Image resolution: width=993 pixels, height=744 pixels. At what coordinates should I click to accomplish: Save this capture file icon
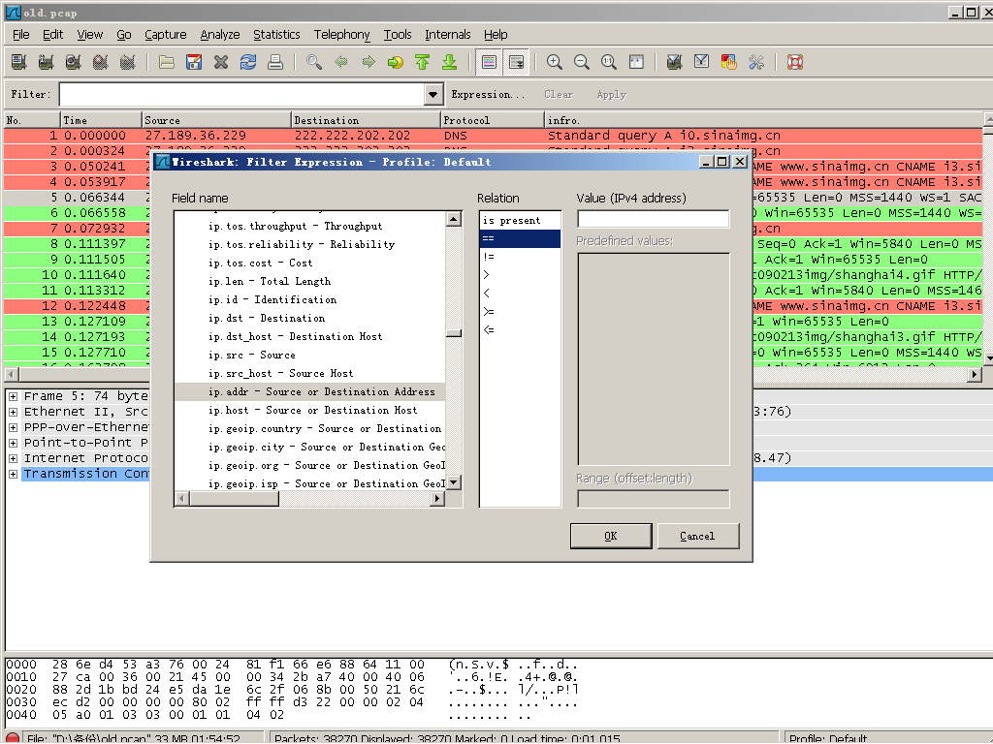pyautogui.click(x=194, y=62)
